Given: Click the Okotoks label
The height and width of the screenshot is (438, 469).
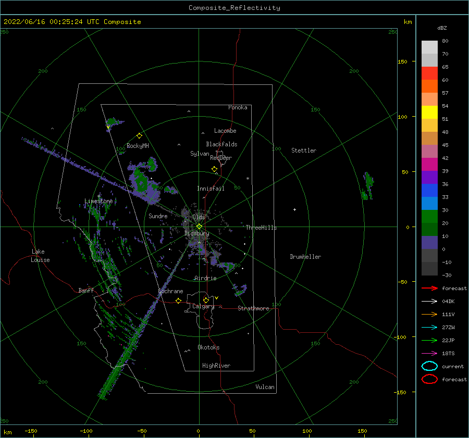Looking at the screenshot, I should (x=208, y=347).
